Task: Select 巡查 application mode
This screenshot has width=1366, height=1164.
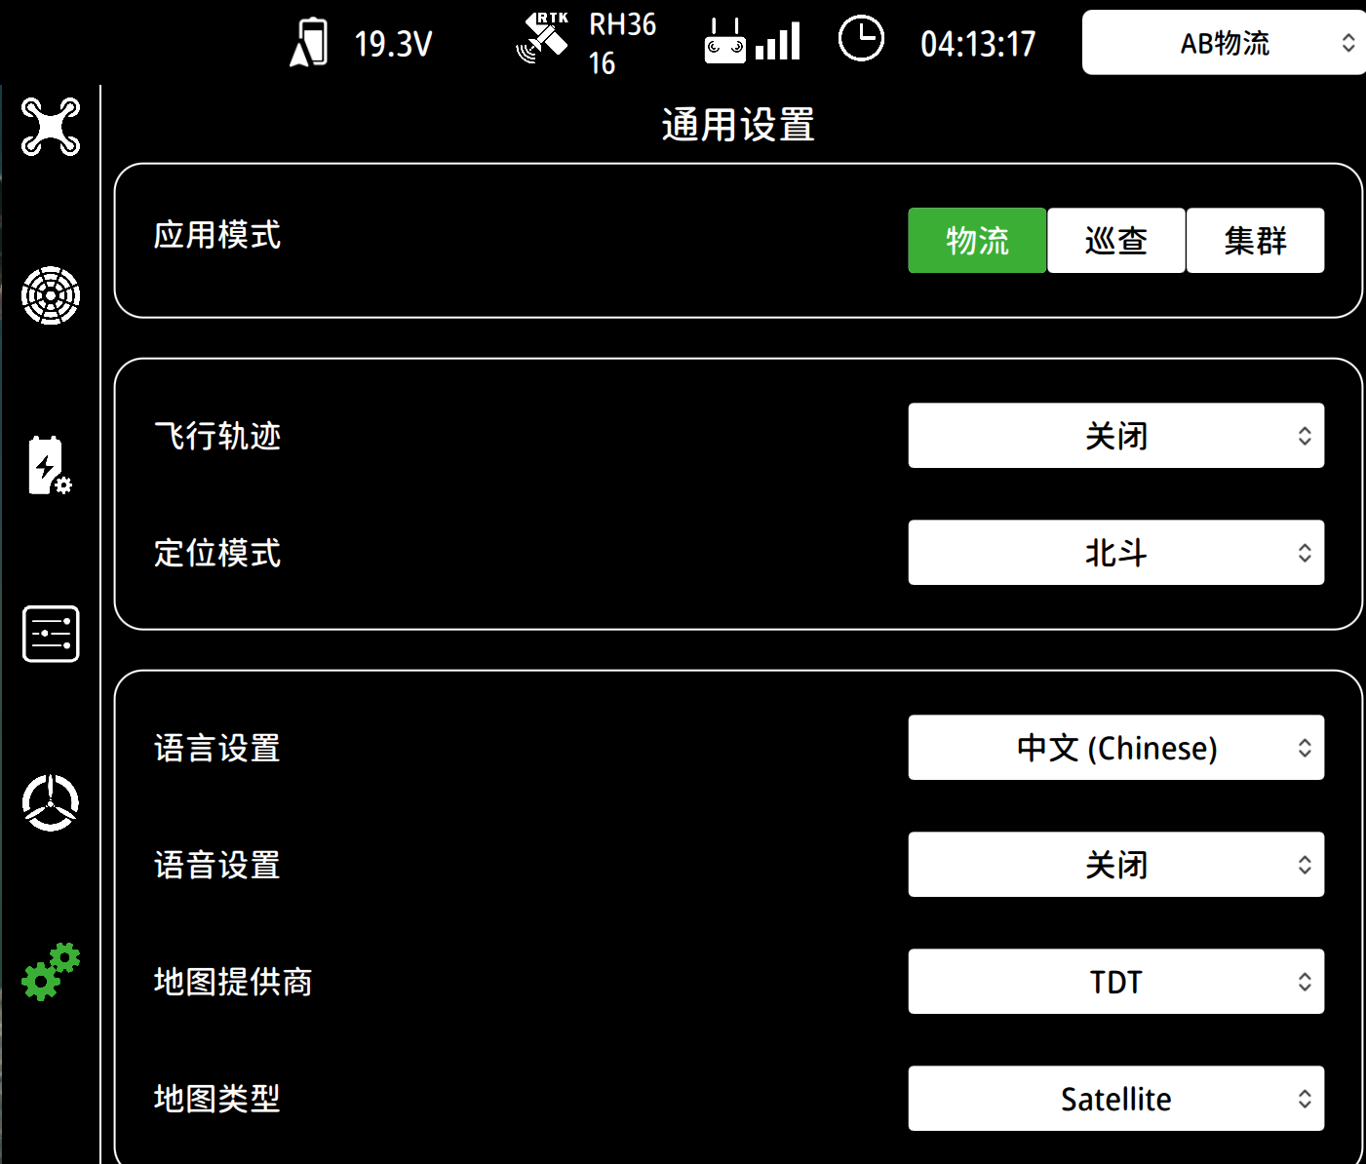Action: coord(1114,241)
